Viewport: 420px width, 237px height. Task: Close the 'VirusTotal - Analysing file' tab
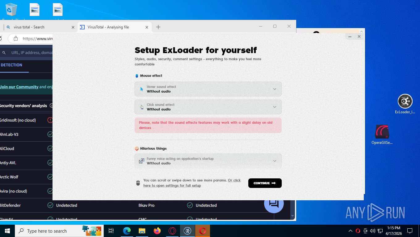click(147, 27)
